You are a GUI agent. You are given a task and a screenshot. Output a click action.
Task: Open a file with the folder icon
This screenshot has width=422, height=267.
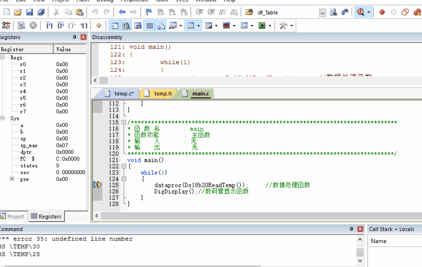click(x=18, y=12)
